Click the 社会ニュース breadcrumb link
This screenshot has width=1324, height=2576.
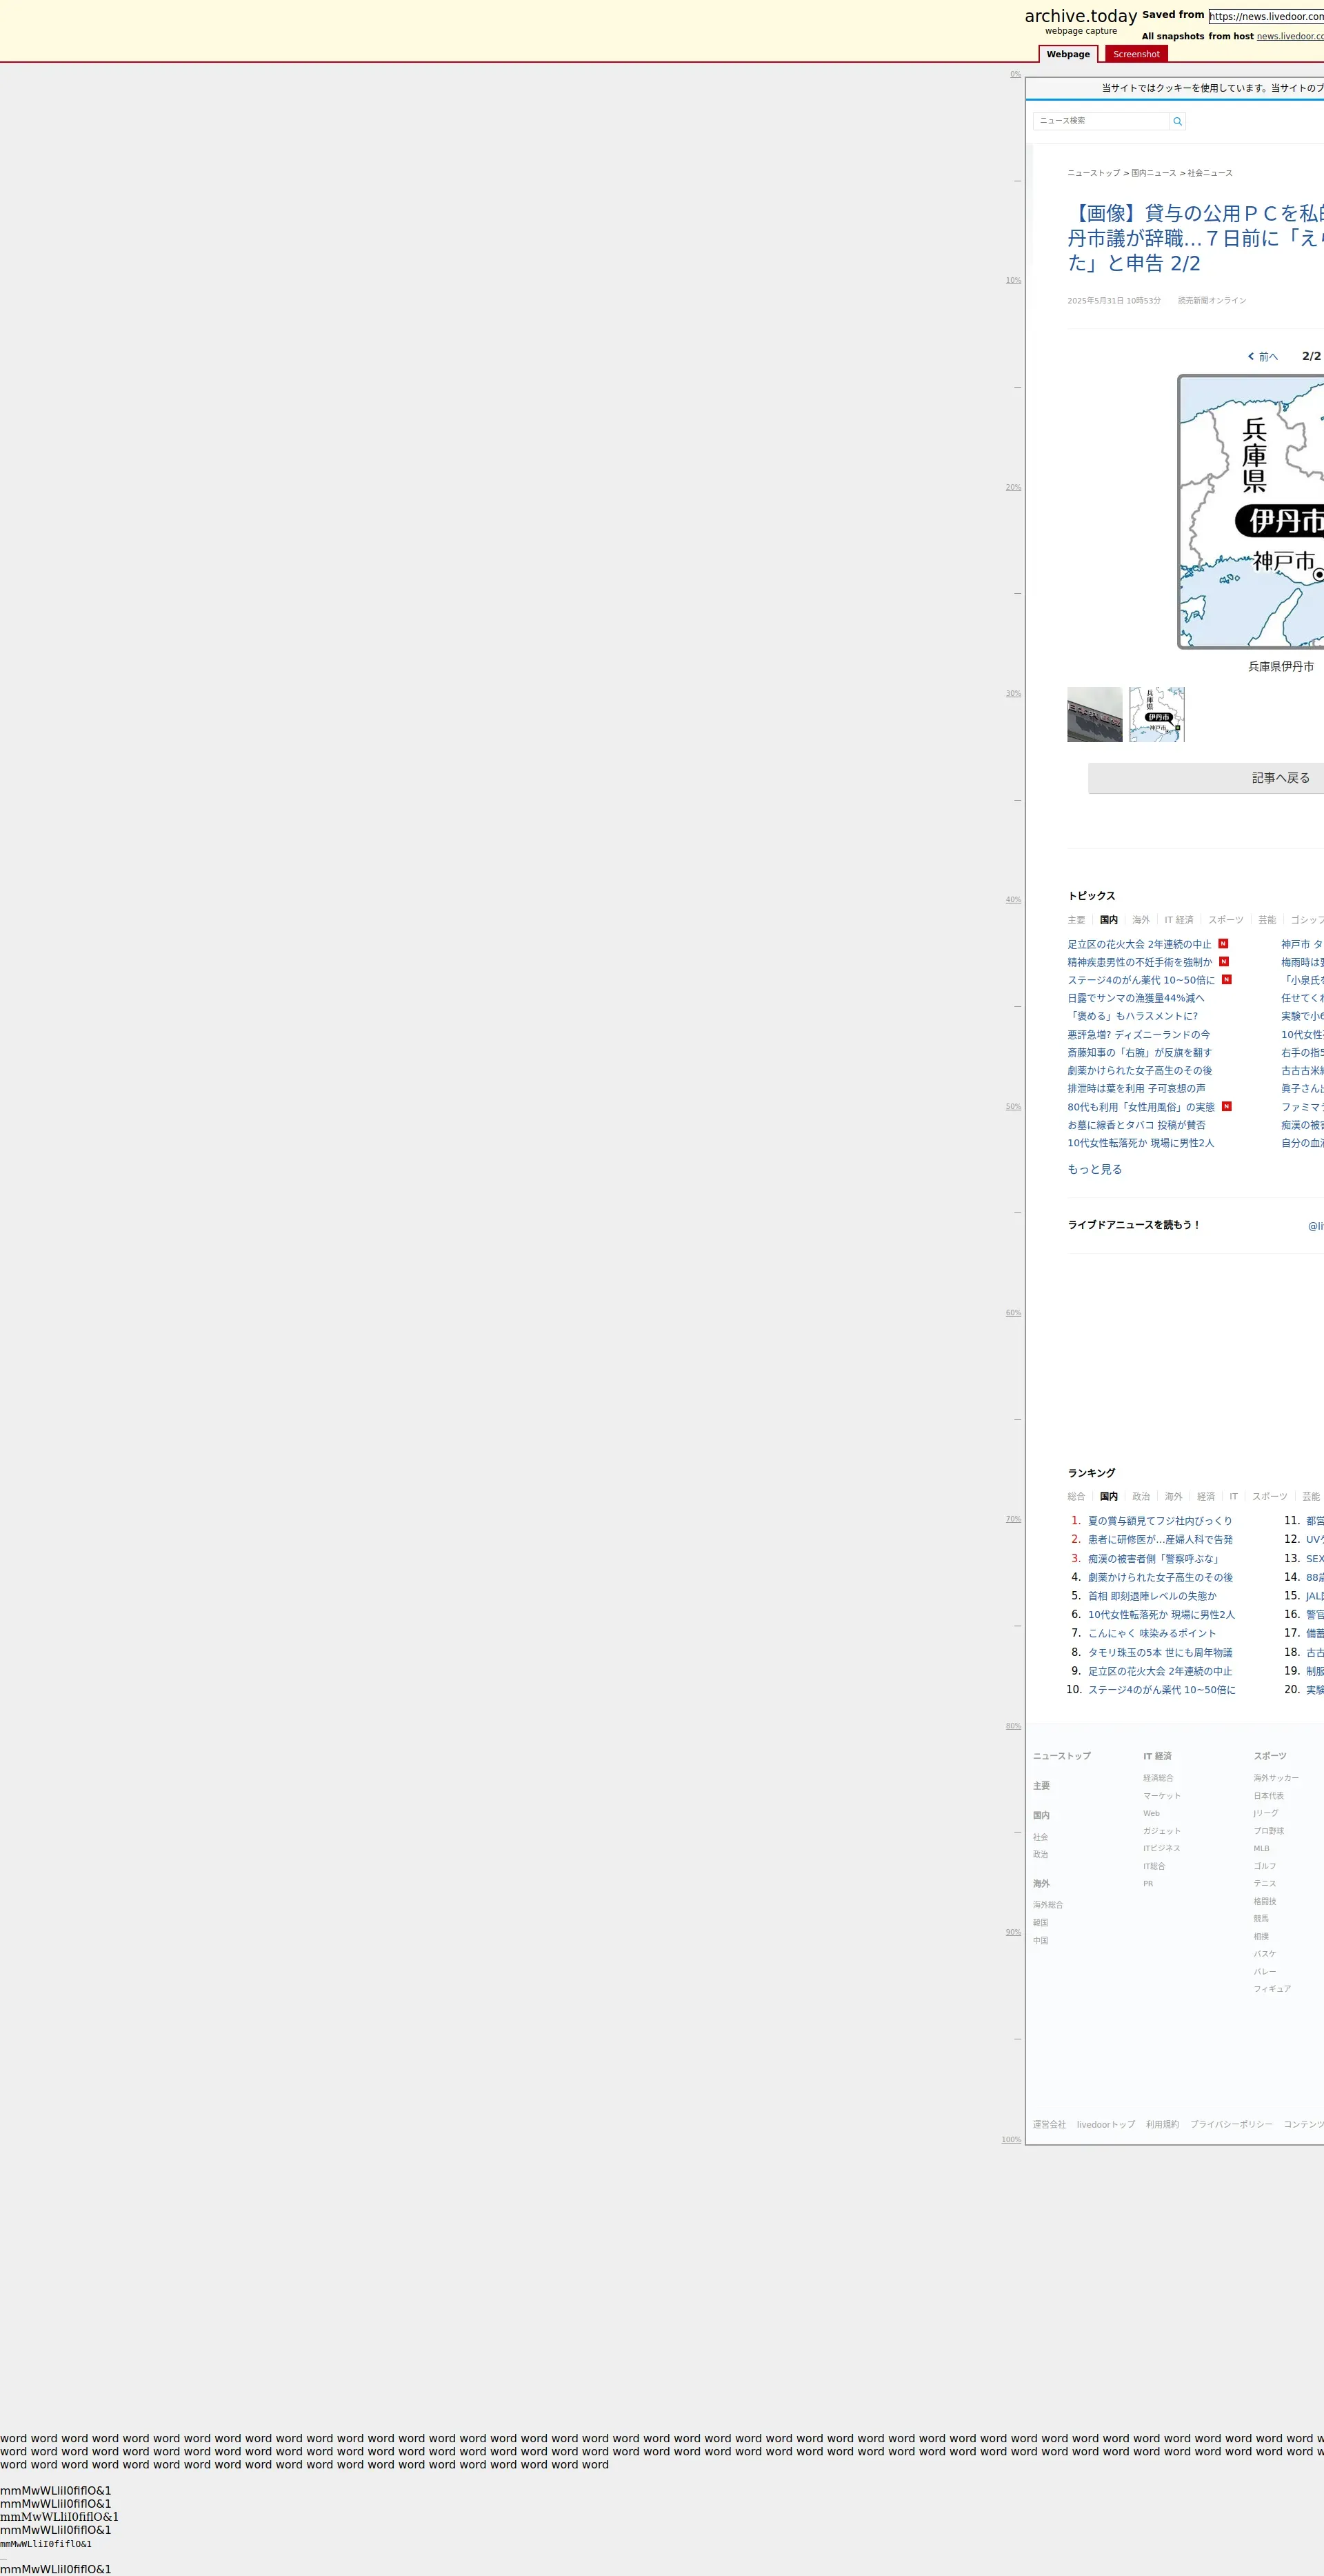[1209, 173]
